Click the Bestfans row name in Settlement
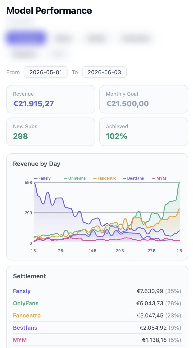 pos(25,328)
